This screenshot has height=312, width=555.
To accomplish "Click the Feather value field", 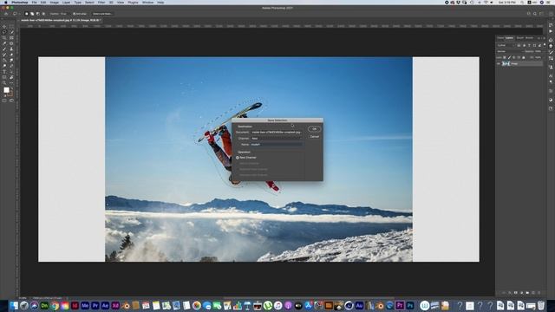I will (x=63, y=14).
